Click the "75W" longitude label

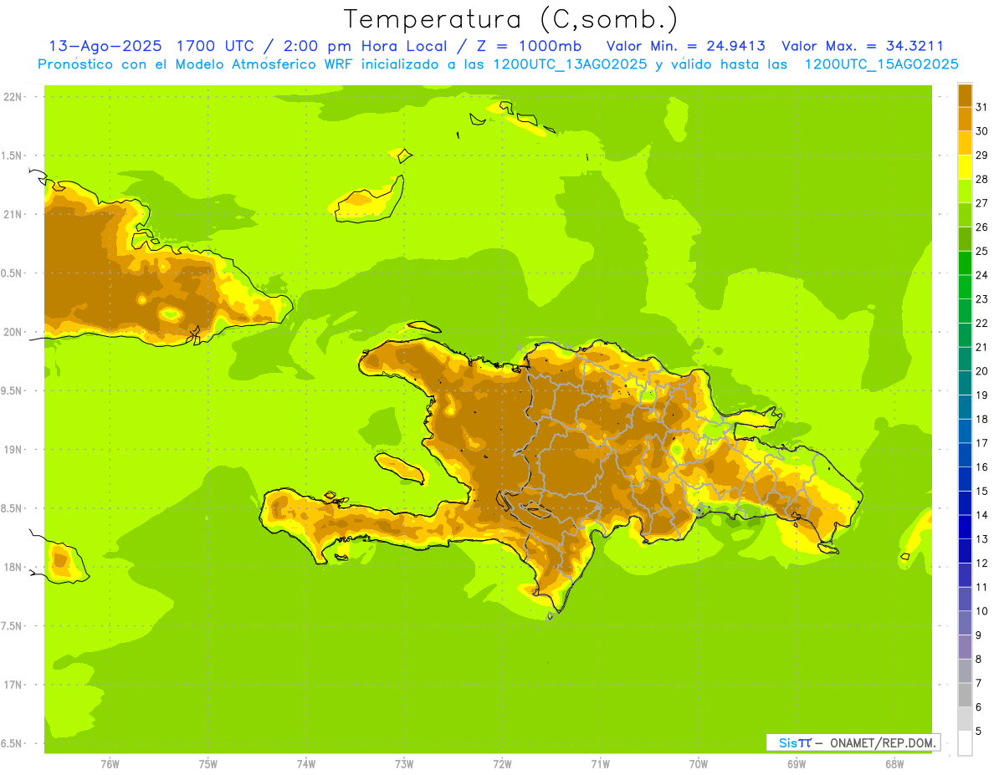coord(207,764)
